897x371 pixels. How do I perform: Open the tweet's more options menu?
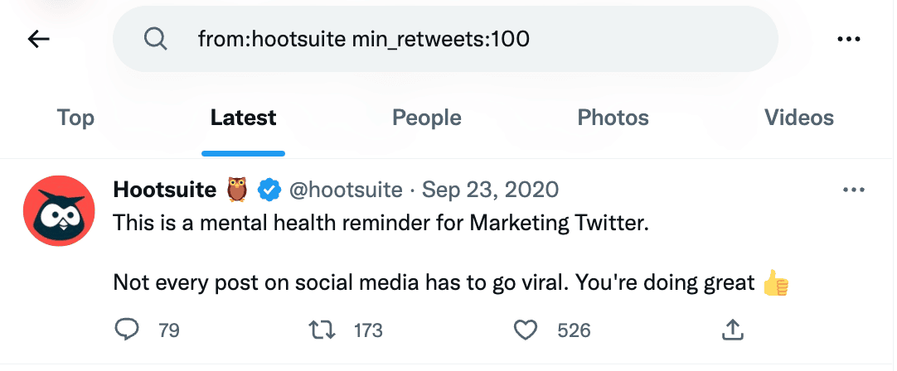pyautogui.click(x=854, y=190)
